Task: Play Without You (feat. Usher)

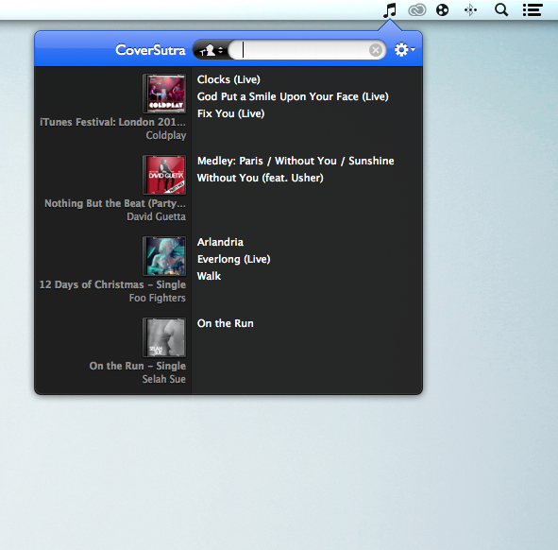Action: click(261, 178)
